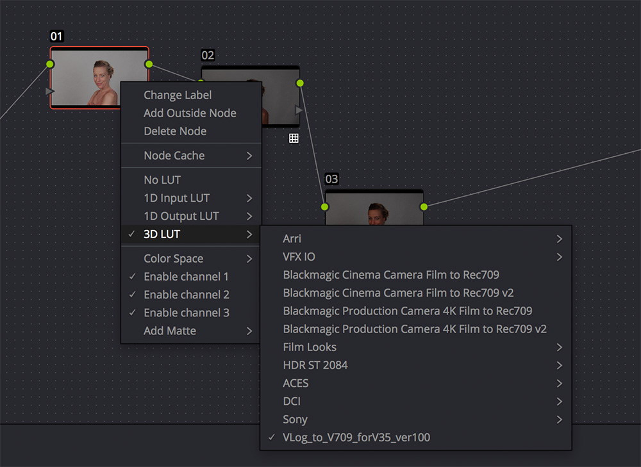Screen dimensions: 641x467
Task: Click the 02 node number label
Action: [x=208, y=55]
